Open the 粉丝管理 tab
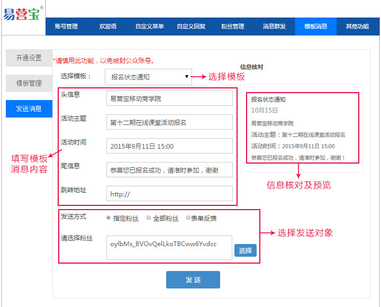The width and height of the screenshot is (381, 307). click(232, 26)
